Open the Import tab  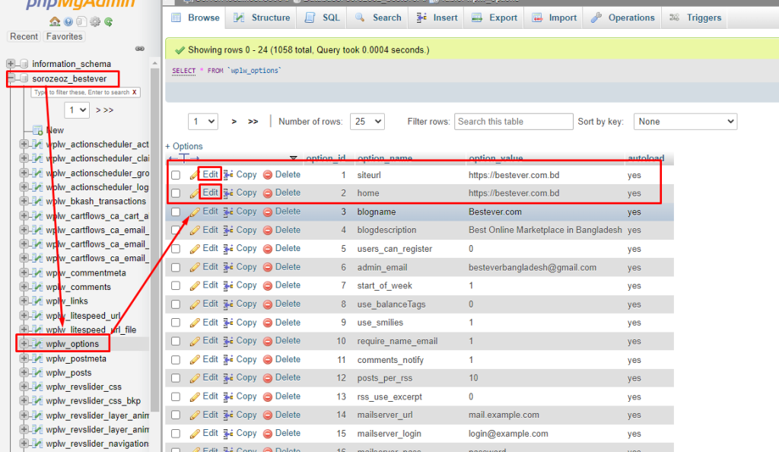554,18
